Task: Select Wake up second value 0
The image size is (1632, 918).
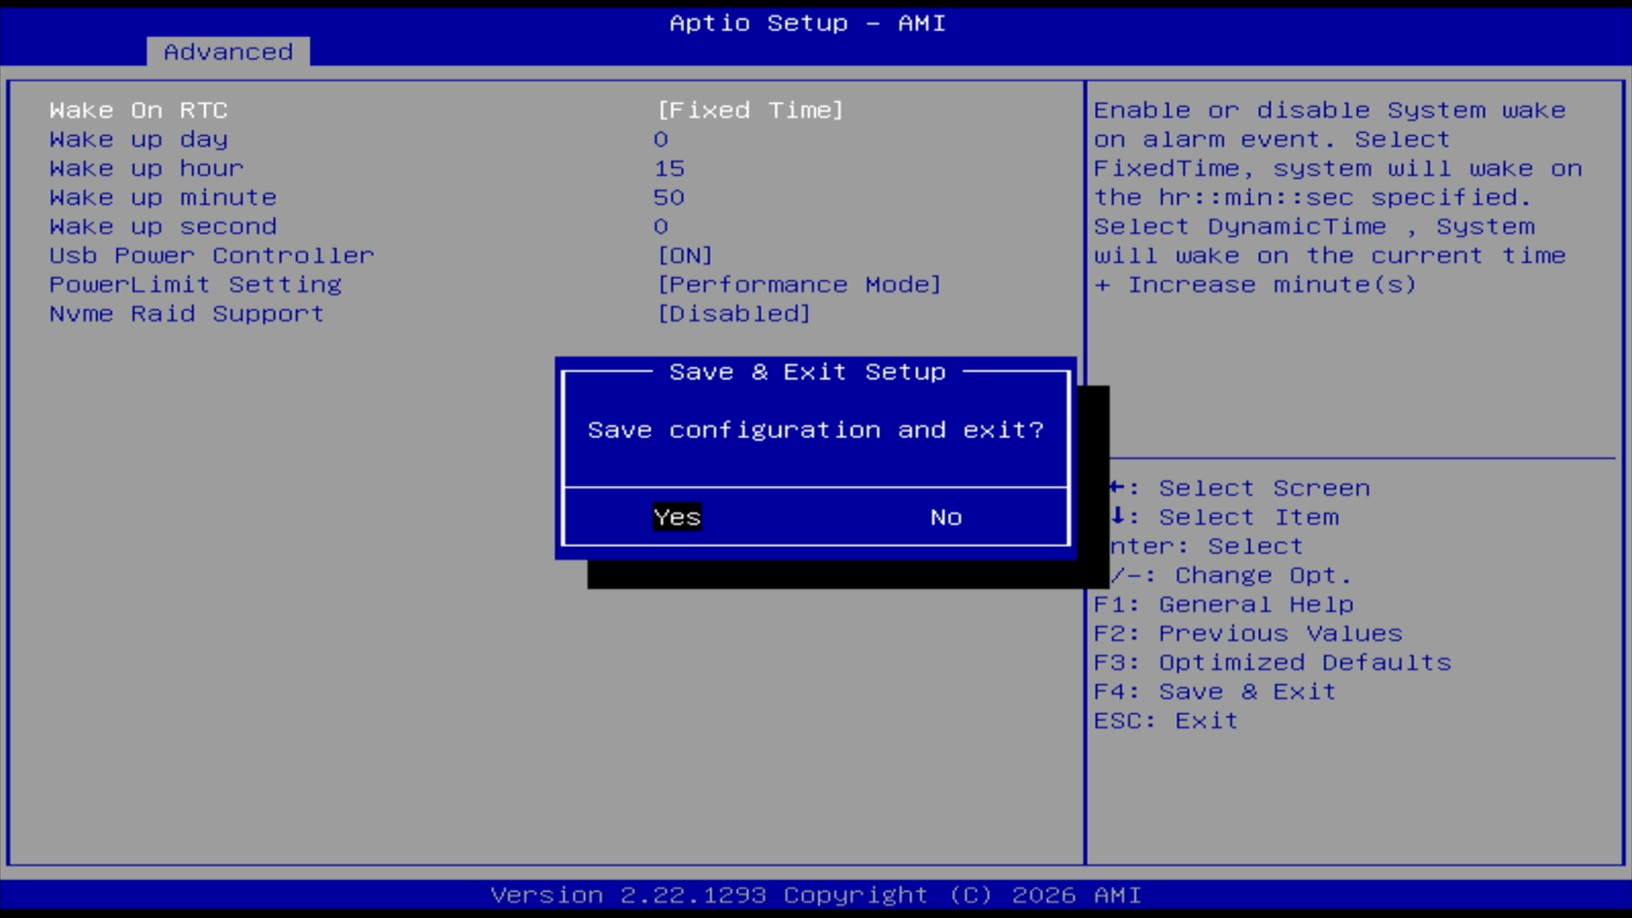Action: pos(661,226)
